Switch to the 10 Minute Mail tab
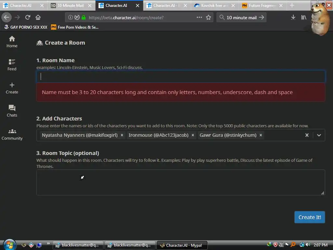Viewport: 333px width, 250px height. click(x=71, y=5)
